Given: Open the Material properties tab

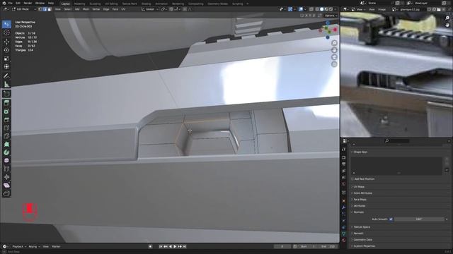Looking at the screenshot, I should click(x=344, y=240).
